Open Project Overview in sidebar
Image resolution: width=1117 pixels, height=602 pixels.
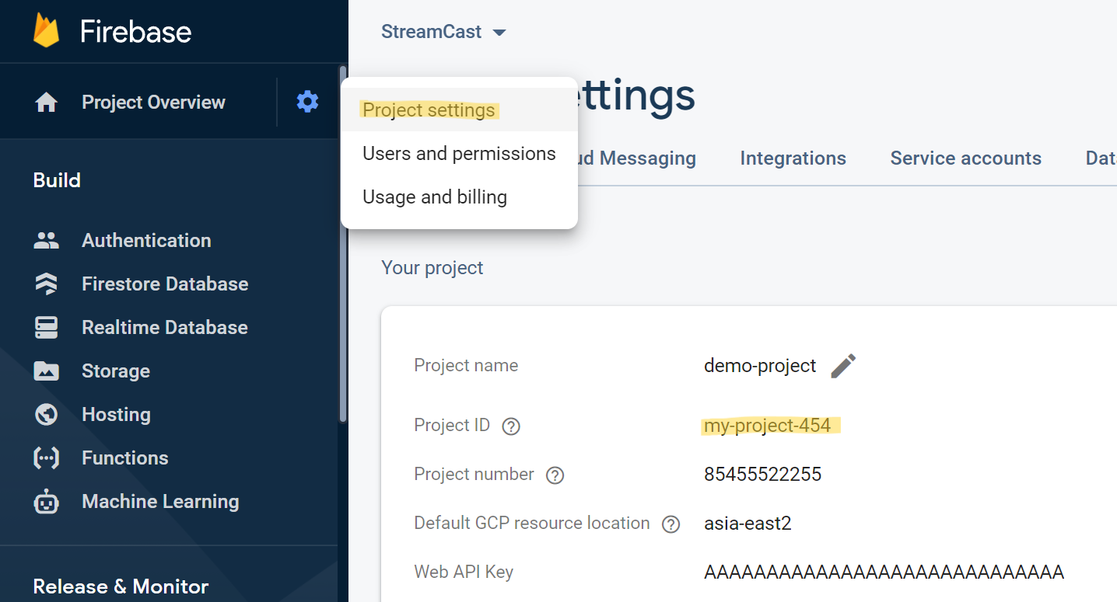[153, 103]
